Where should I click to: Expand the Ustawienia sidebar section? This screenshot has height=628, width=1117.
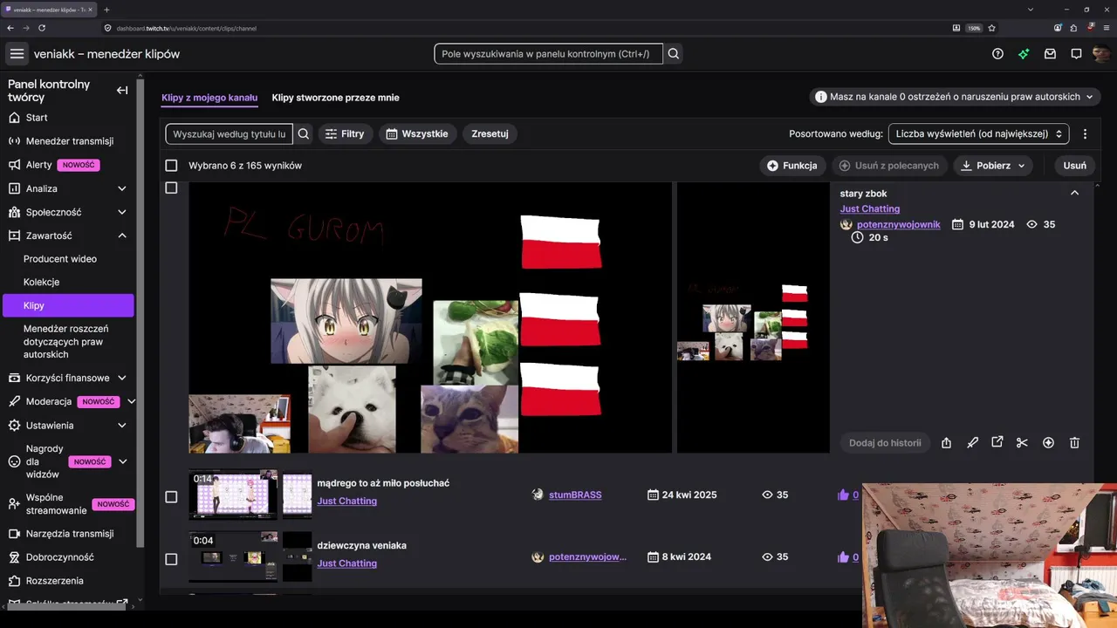[122, 425]
